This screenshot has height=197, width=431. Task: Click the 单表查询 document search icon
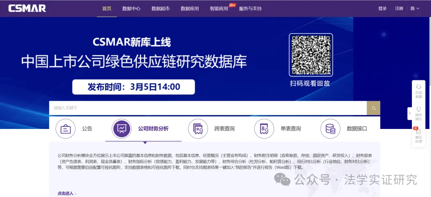264,129
